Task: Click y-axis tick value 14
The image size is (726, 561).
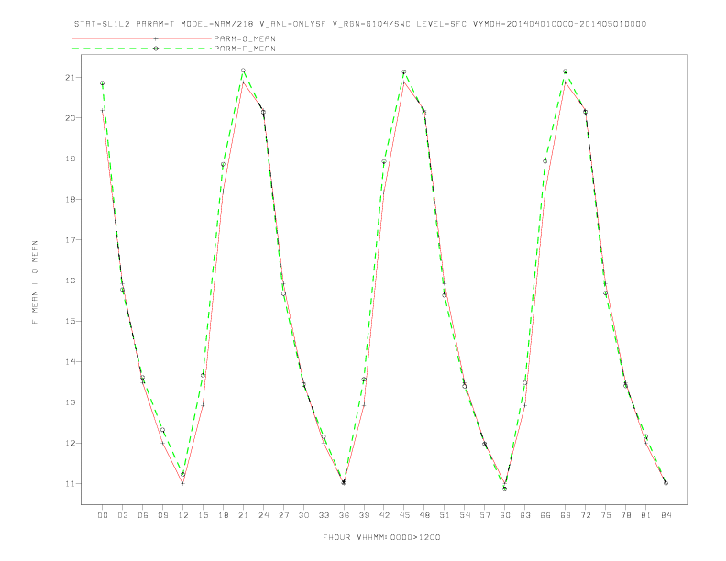Action: pyautogui.click(x=70, y=361)
